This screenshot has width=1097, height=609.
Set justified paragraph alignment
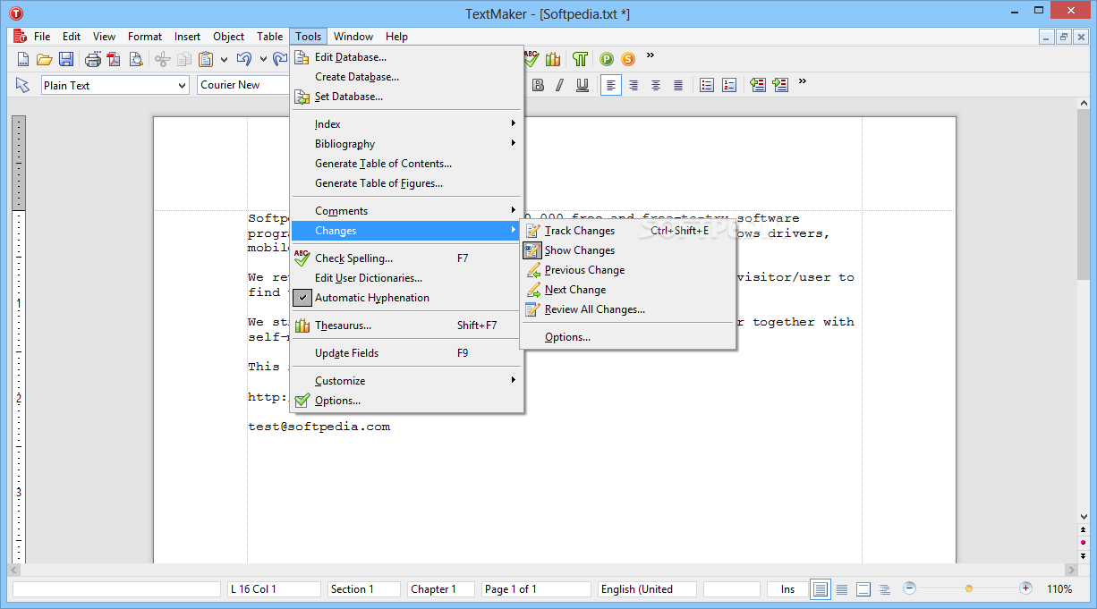pos(678,85)
